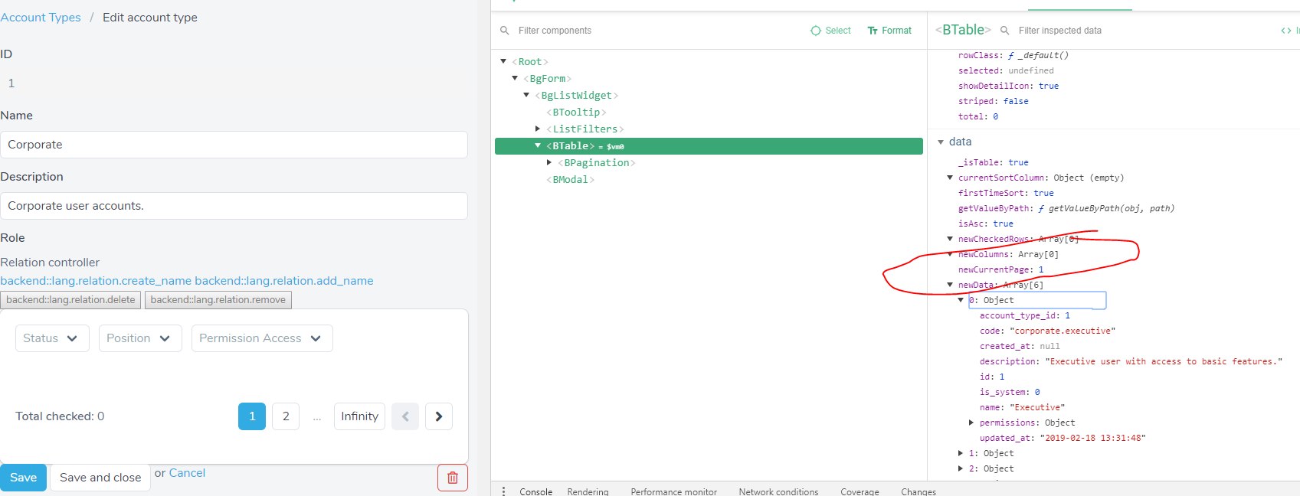Collapse the data section in inspector
Screen dimensions: 1300x496
pyautogui.click(x=941, y=142)
